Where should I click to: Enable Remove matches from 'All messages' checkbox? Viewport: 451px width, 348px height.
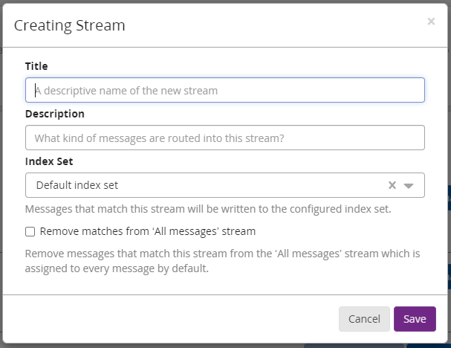coord(30,232)
